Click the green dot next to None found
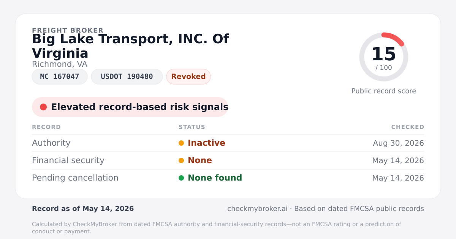 (181, 178)
